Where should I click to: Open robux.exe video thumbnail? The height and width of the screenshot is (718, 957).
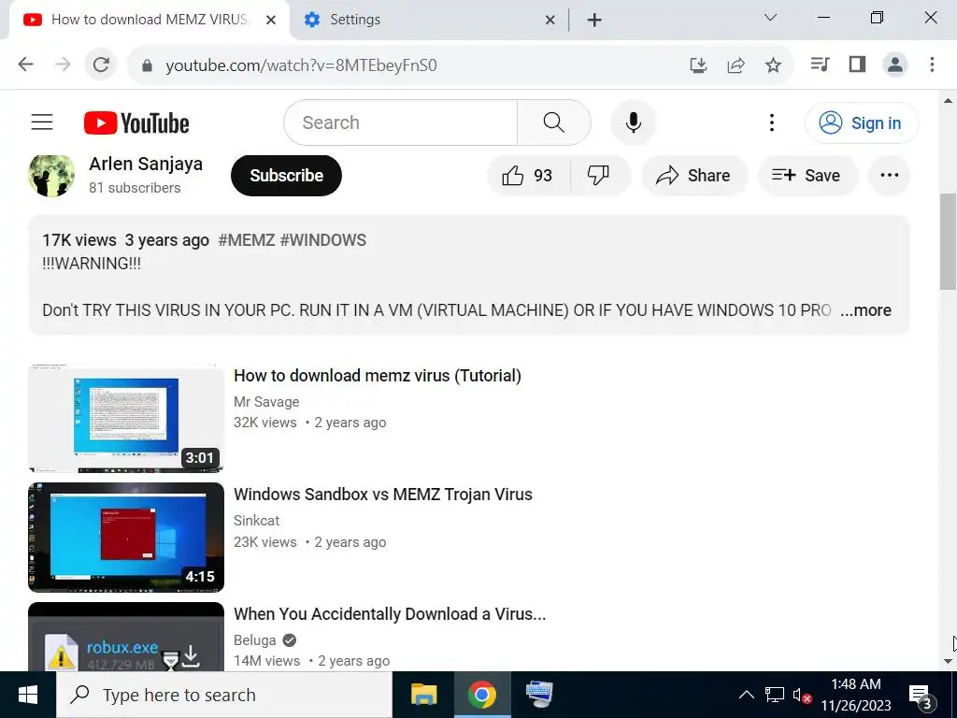(126, 637)
